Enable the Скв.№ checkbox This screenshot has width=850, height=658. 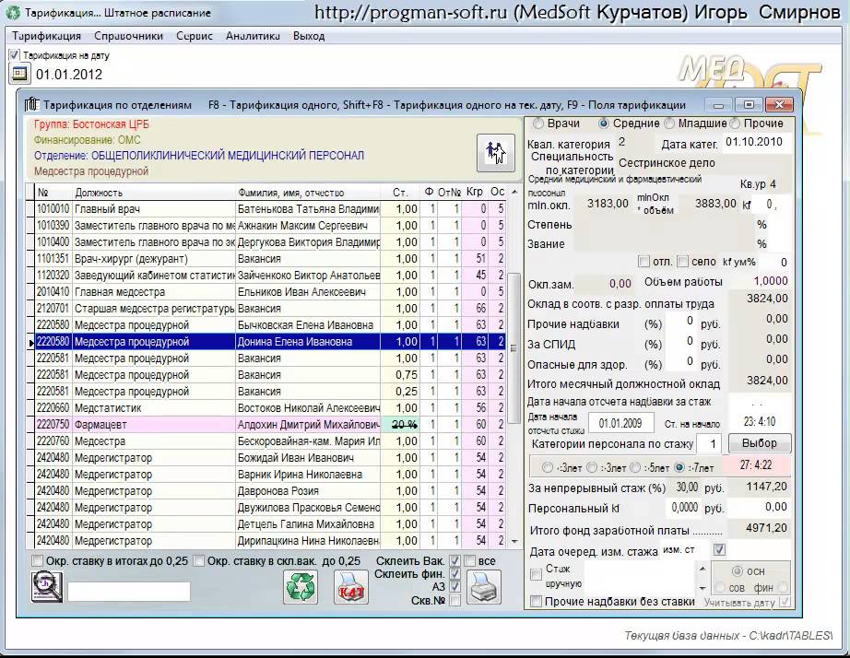click(455, 600)
